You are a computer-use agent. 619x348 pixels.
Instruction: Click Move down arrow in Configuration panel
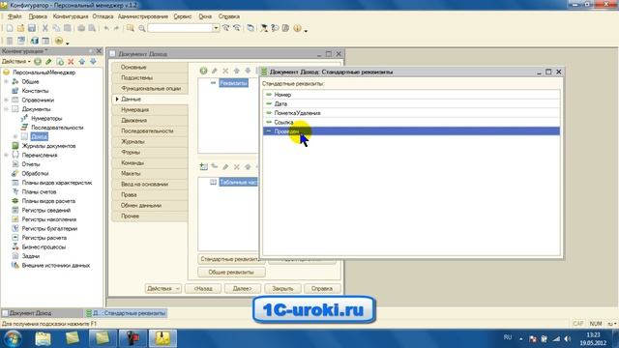[x=93, y=62]
